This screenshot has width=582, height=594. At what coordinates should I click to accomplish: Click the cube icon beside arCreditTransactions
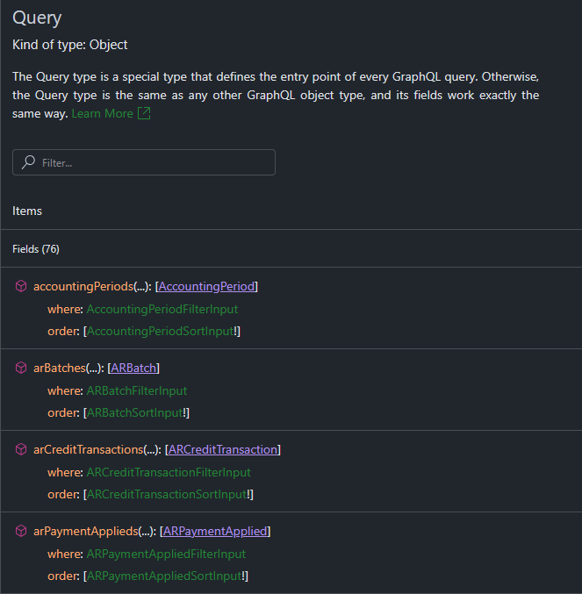tap(21, 450)
